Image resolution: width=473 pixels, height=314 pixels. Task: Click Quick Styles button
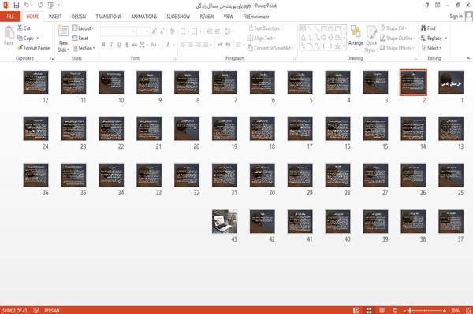[x=371, y=39]
